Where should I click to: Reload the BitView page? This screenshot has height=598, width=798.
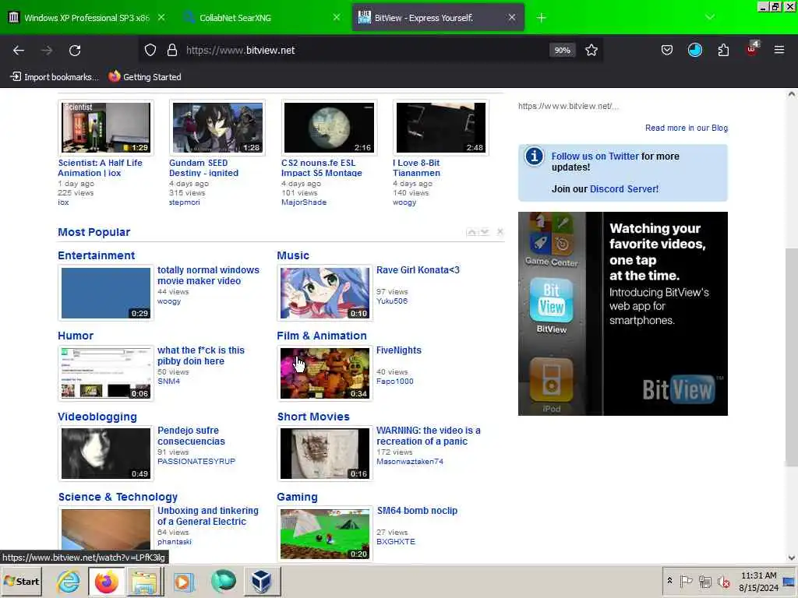(x=75, y=51)
